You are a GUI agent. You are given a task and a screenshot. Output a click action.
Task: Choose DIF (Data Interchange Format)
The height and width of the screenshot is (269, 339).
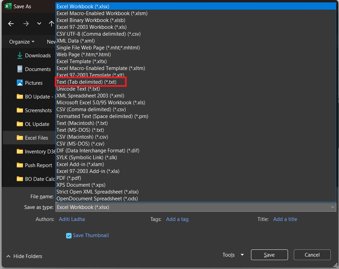pyautogui.click(x=196, y=151)
